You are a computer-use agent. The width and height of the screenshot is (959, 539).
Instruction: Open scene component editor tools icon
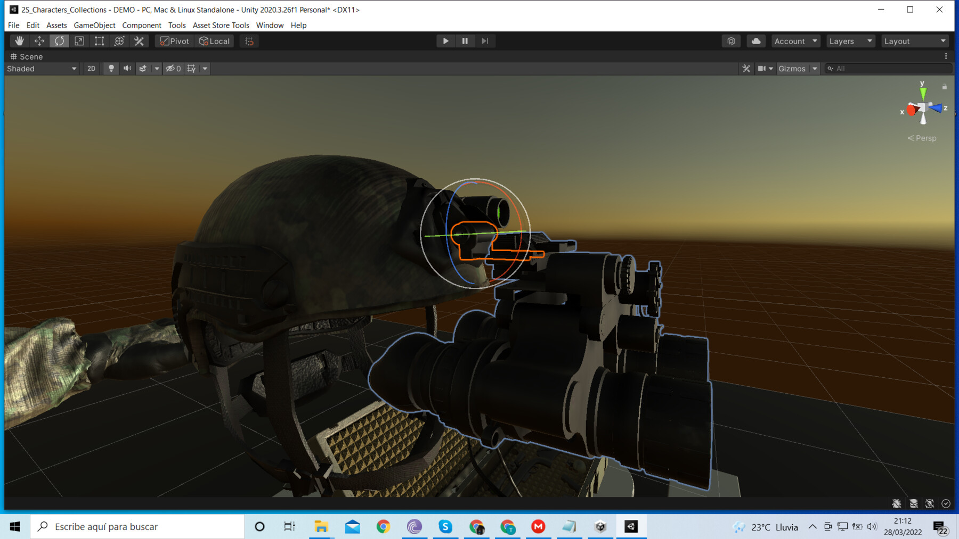pos(746,68)
